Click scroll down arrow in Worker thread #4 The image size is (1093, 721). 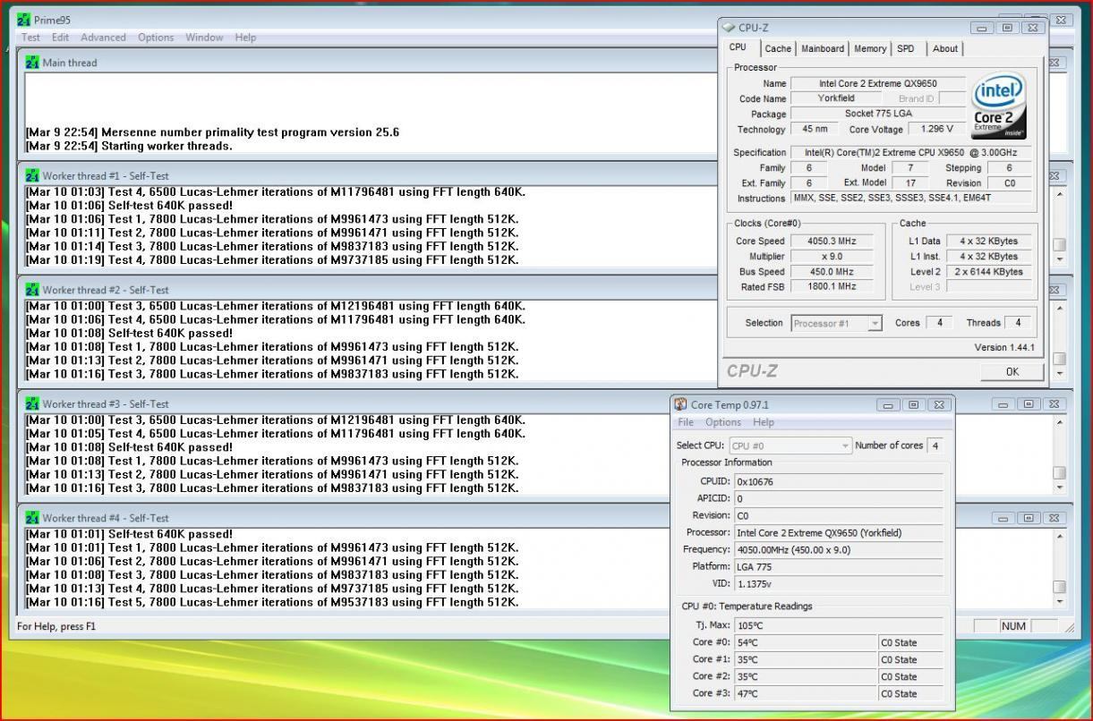click(x=1060, y=602)
